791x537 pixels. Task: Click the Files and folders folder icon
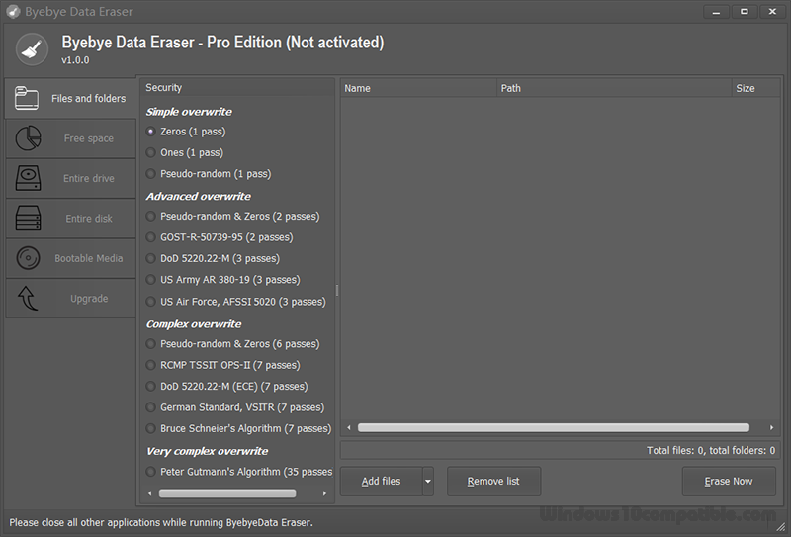(27, 98)
